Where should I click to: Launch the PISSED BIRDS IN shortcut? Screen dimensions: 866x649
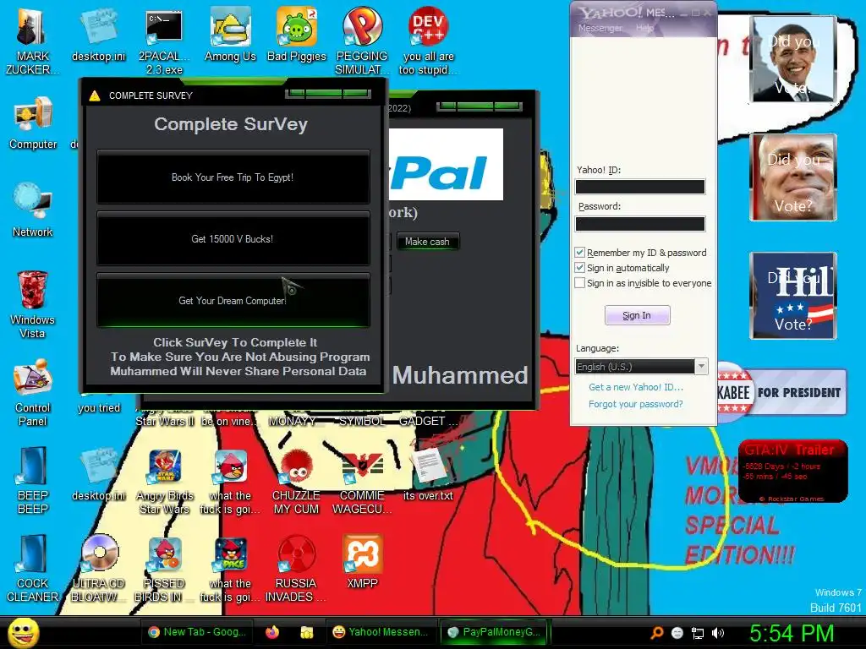164,569
